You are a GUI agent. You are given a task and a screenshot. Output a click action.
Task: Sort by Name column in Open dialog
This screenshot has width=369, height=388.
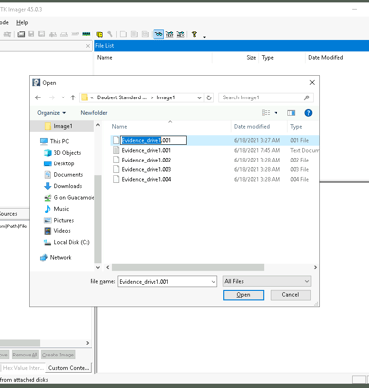119,127
